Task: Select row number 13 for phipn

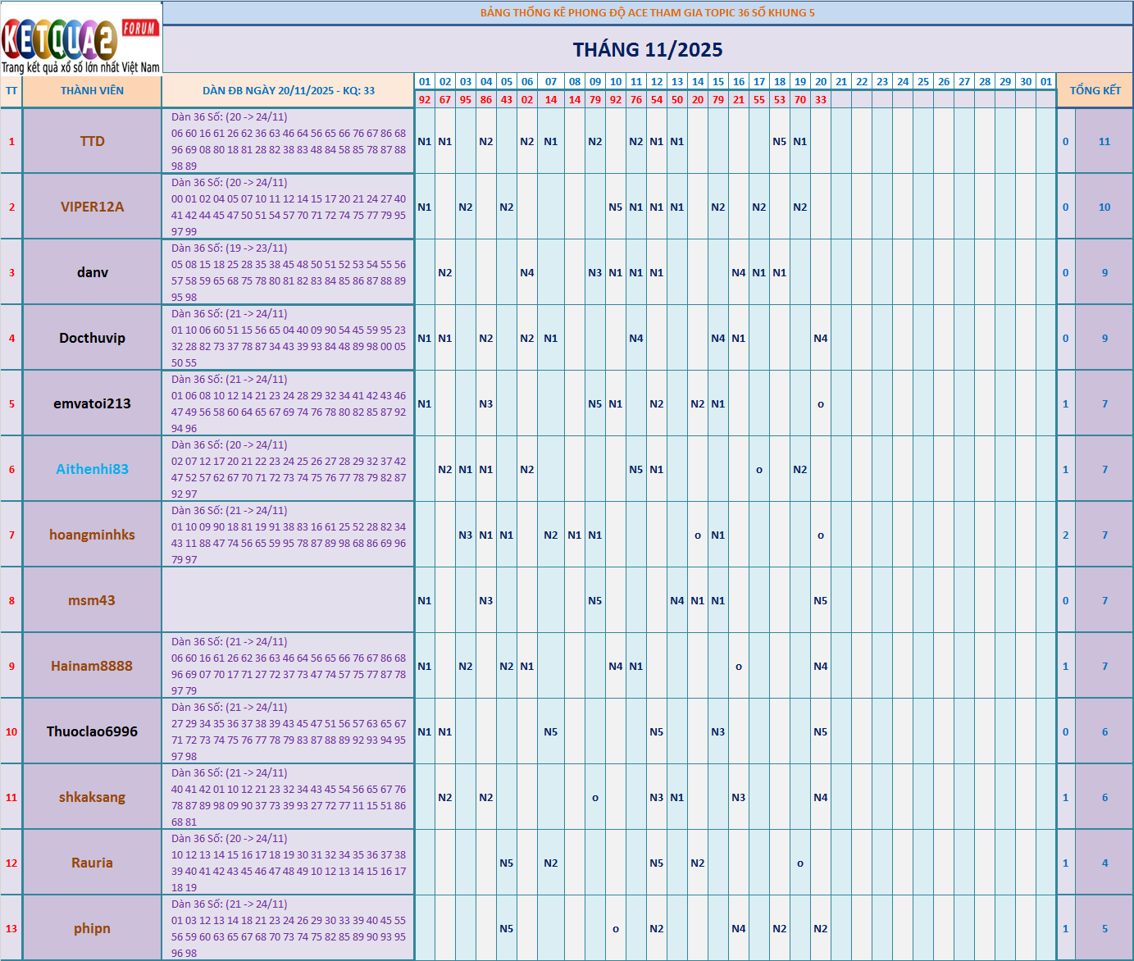Action: tap(11, 928)
